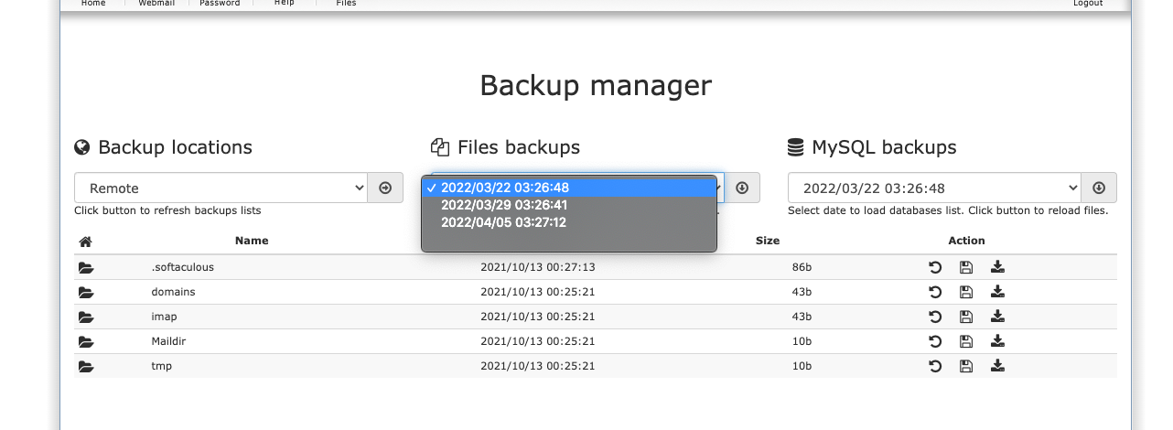Click the Files backups load button
Viewport: 1173px width, 430px height.
pos(742,188)
